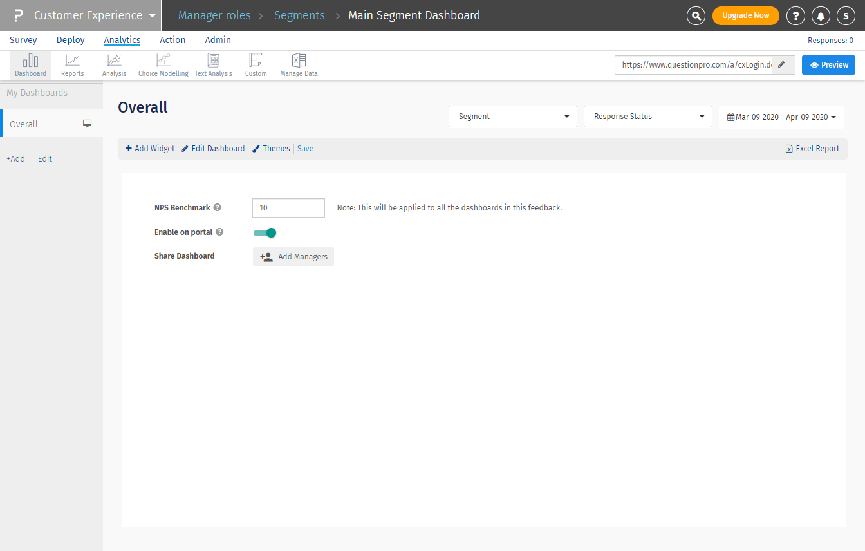Image resolution: width=865 pixels, height=551 pixels.
Task: Click the Manager roles breadcrumb
Action: click(x=214, y=15)
